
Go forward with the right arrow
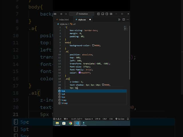click(x=66, y=14)
